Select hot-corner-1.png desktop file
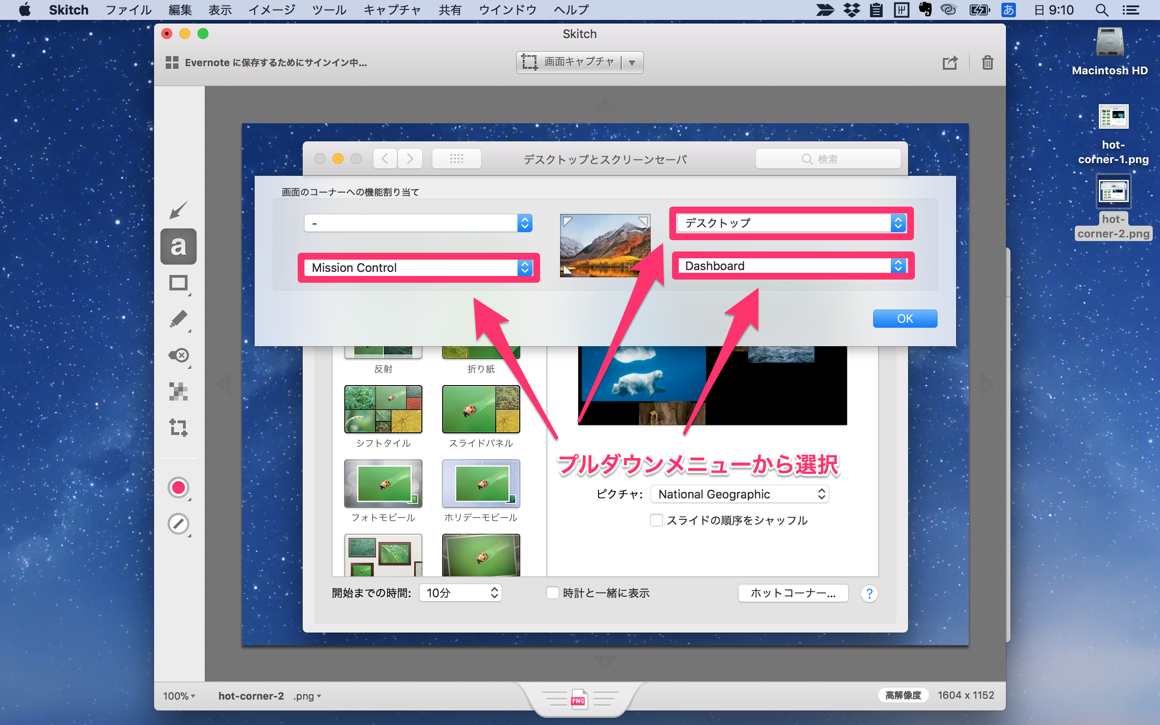Screen dimensions: 1160x725 click(1113, 135)
